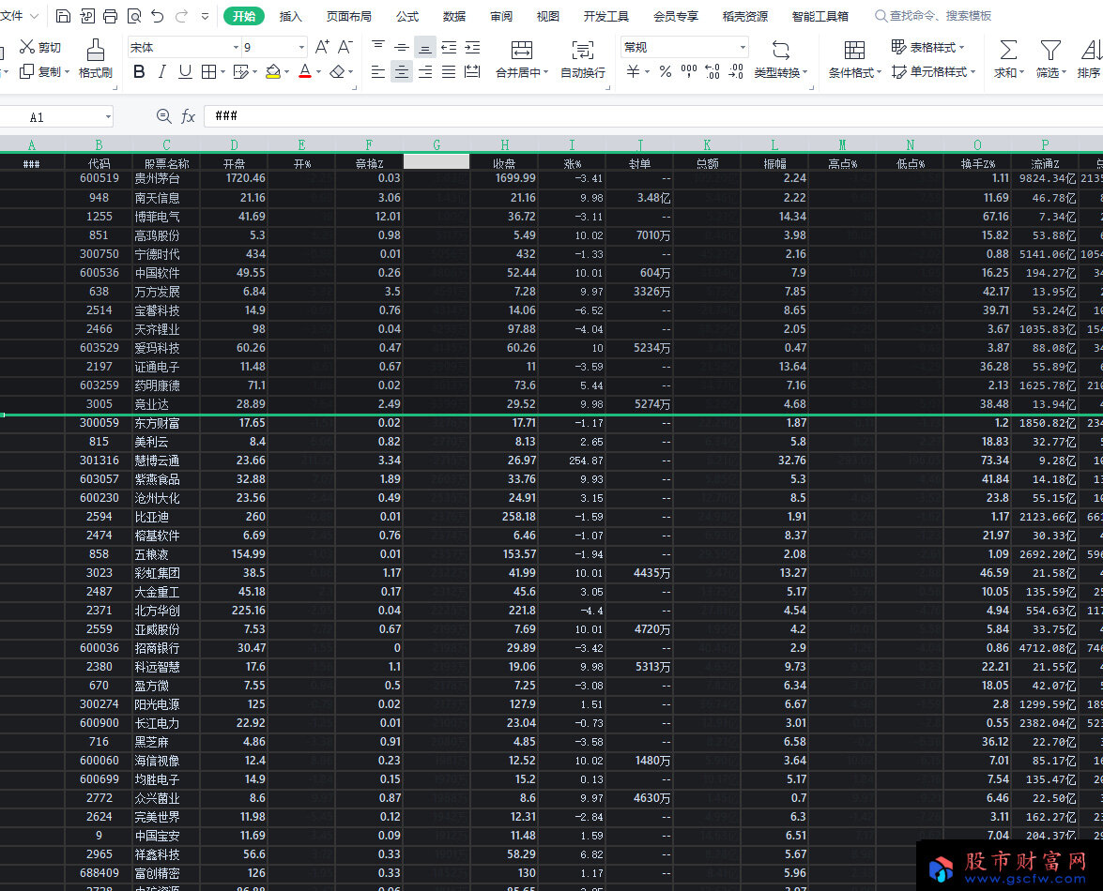Screen dimensions: 1103x891
Task: Open Print Preview from quick access toolbar
Action: tap(134, 15)
